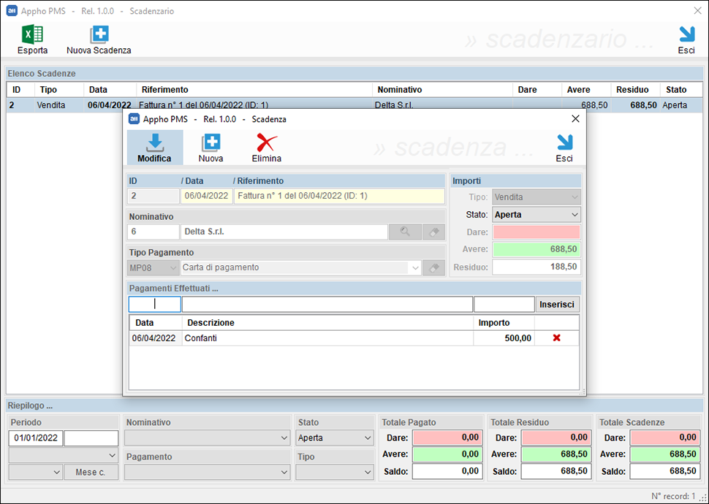The height and width of the screenshot is (504, 709).
Task: Click the Riferimento field Fattura n° 1
Action: click(x=339, y=196)
